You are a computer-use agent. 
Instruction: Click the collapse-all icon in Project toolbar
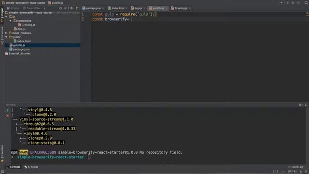65,8
